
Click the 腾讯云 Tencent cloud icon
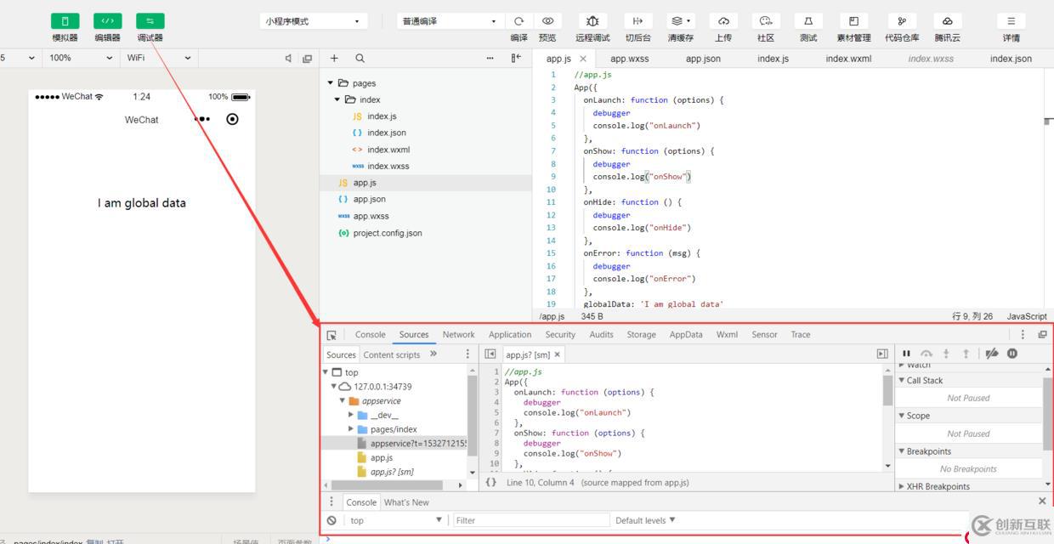[x=947, y=21]
